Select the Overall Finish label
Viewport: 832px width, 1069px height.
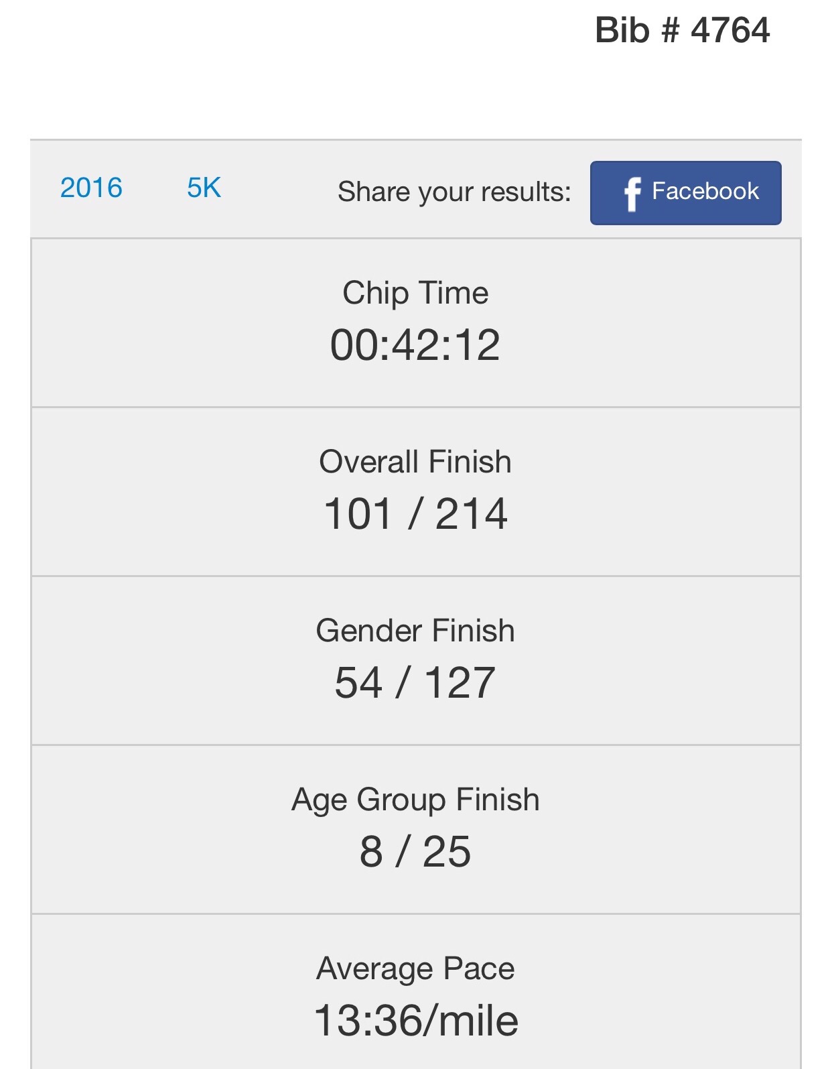coord(415,462)
